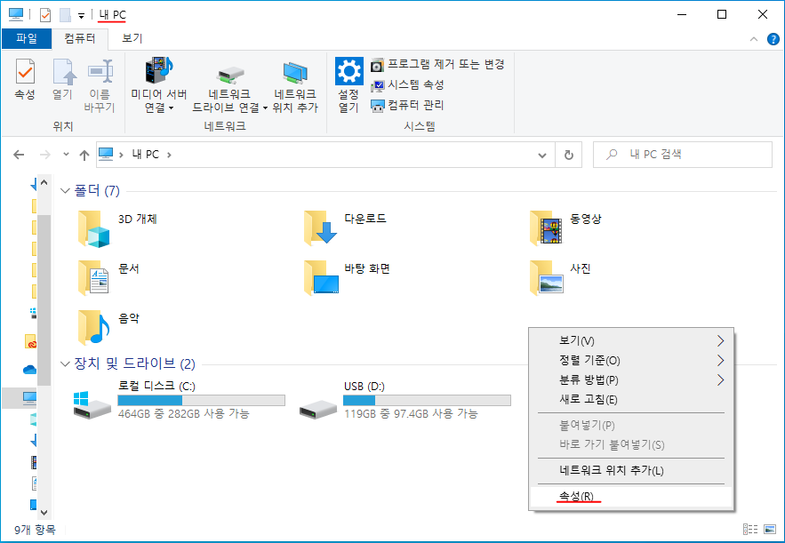
Task: Collapse the 장치 및 드라이브 (2) group
Action: point(65,363)
